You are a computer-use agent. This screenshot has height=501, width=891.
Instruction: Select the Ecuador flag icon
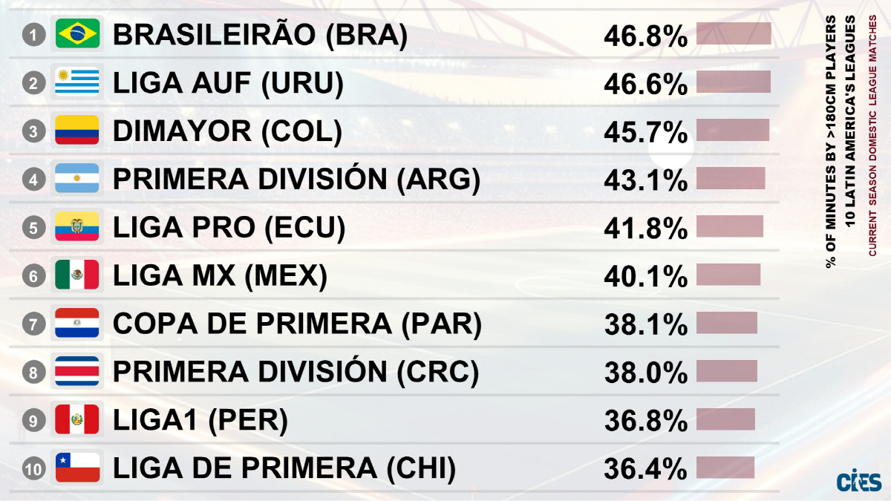click(77, 227)
